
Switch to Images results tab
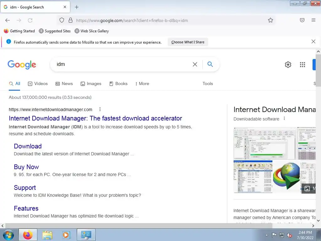point(91,83)
